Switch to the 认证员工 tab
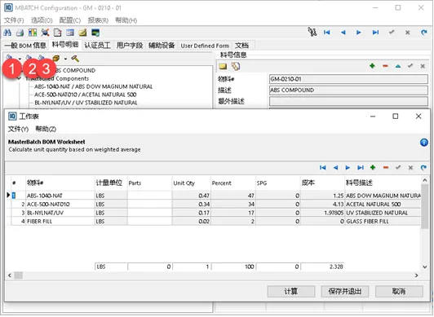 (x=97, y=46)
